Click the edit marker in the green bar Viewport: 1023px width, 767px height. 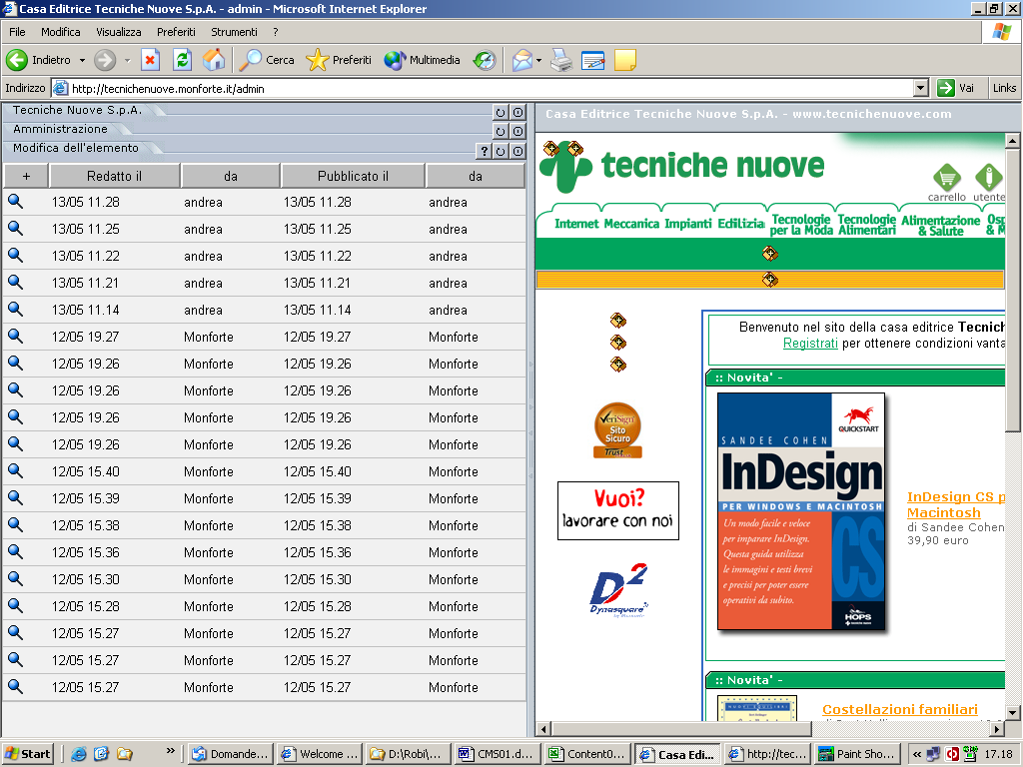pos(770,253)
